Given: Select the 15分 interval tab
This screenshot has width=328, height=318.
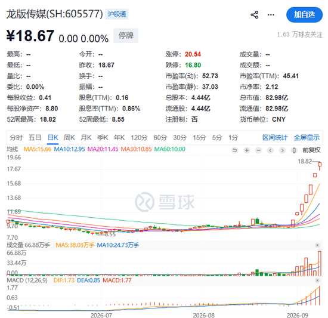Looking at the screenshot, I should click(199, 138).
